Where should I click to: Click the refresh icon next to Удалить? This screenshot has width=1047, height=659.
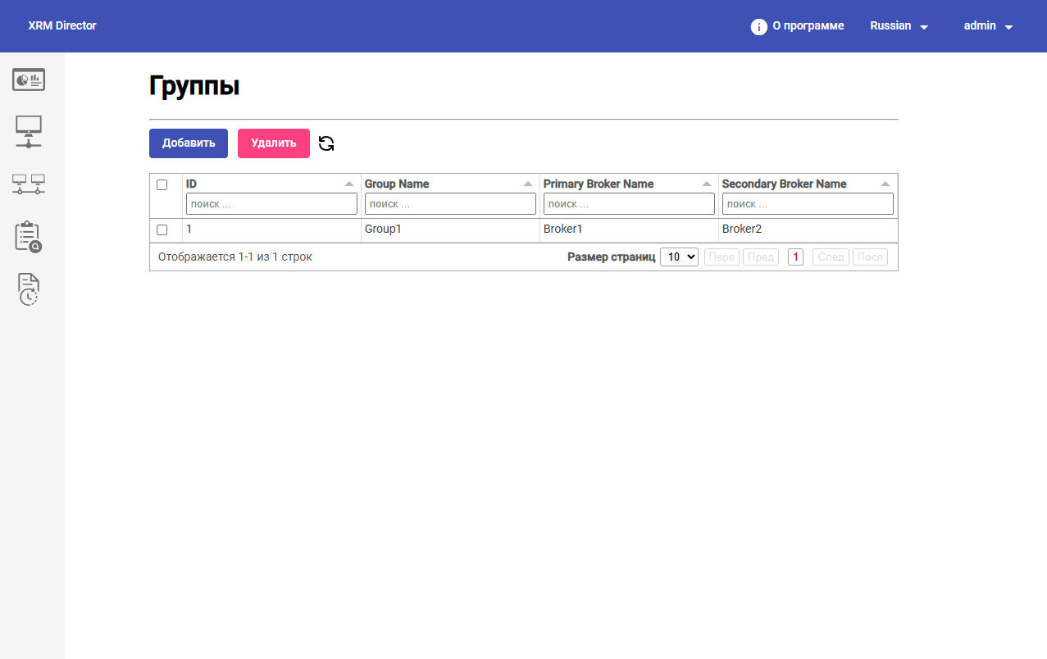tap(326, 143)
